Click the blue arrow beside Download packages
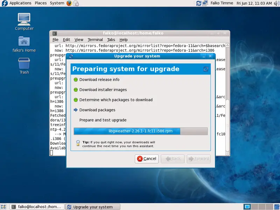The width and height of the screenshot is (280, 210). [x=76, y=110]
